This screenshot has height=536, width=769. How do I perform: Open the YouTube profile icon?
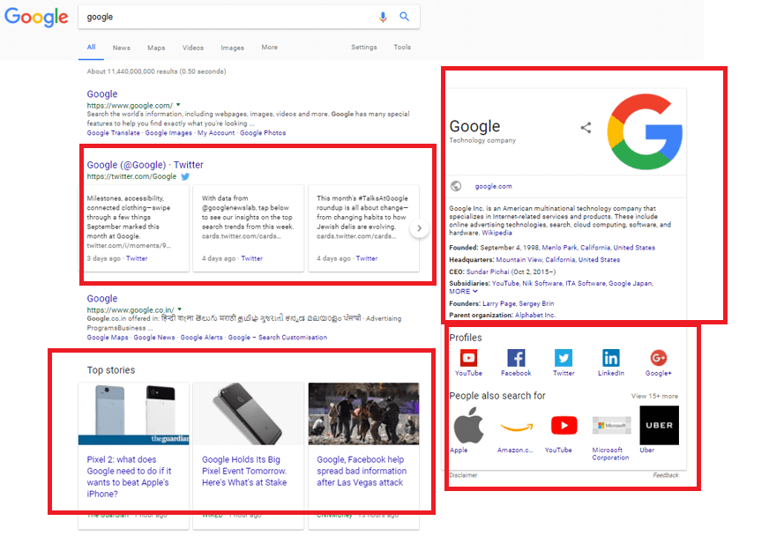tap(468, 358)
